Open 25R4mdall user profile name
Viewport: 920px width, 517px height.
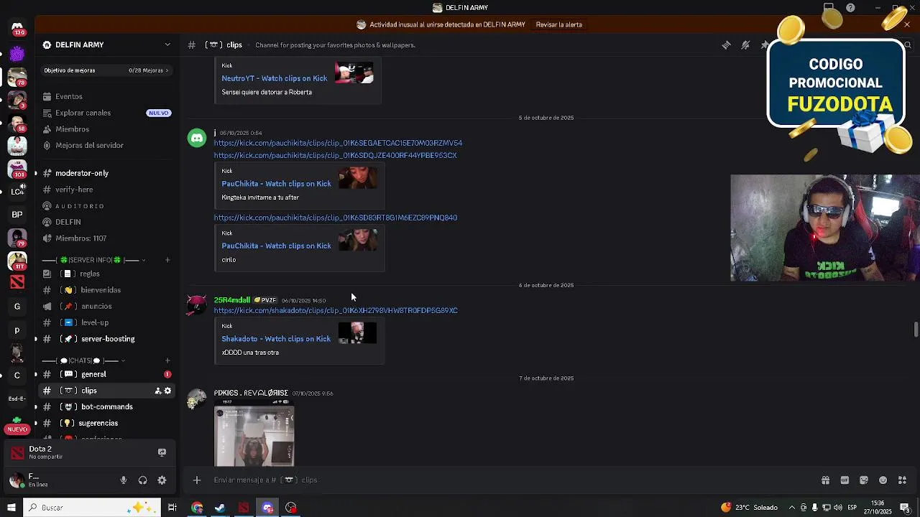pyautogui.click(x=231, y=300)
